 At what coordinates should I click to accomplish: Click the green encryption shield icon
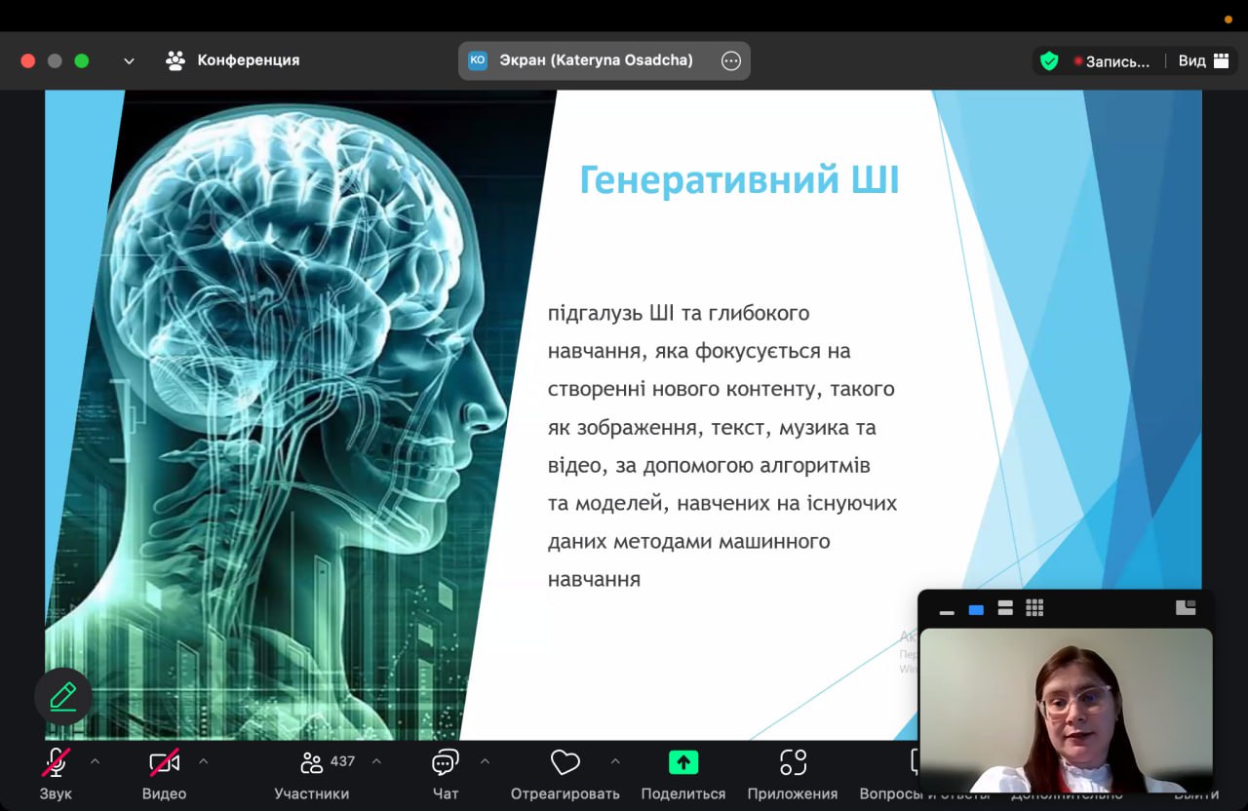coord(1049,60)
